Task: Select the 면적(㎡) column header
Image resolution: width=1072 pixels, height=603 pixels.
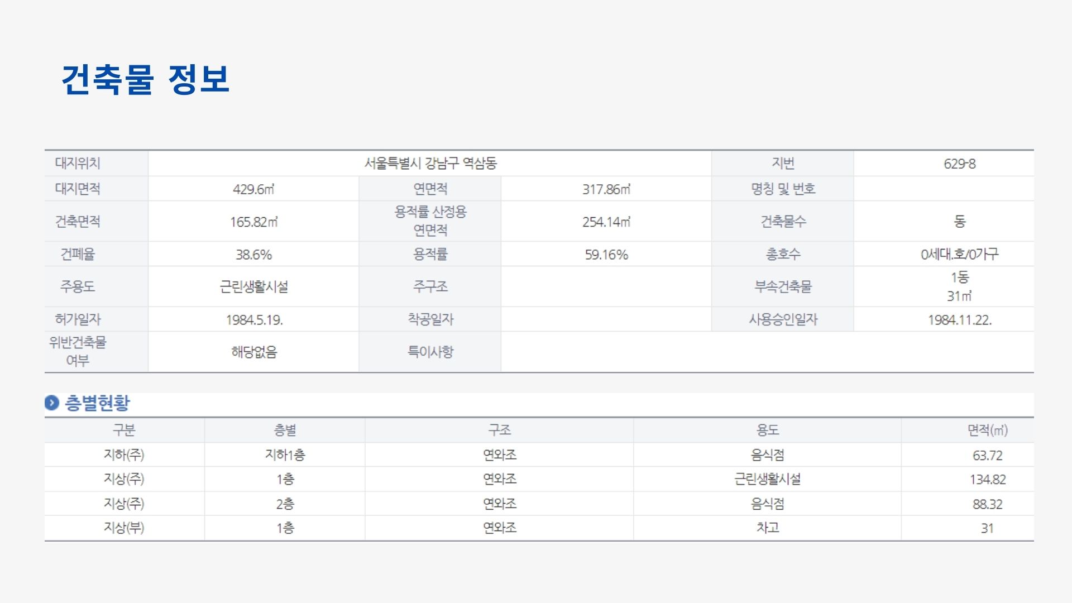Action: pos(987,430)
